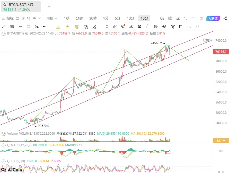Expand the chart type dropdown arrow
This screenshot has height=173, width=229.
[x=39, y=18]
